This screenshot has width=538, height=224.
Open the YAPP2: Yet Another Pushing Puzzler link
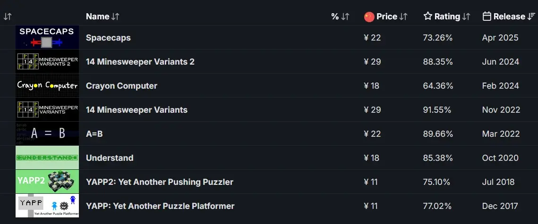click(159, 182)
